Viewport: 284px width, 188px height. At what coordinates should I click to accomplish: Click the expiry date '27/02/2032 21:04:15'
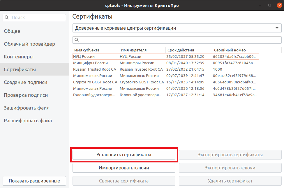tap(185, 69)
